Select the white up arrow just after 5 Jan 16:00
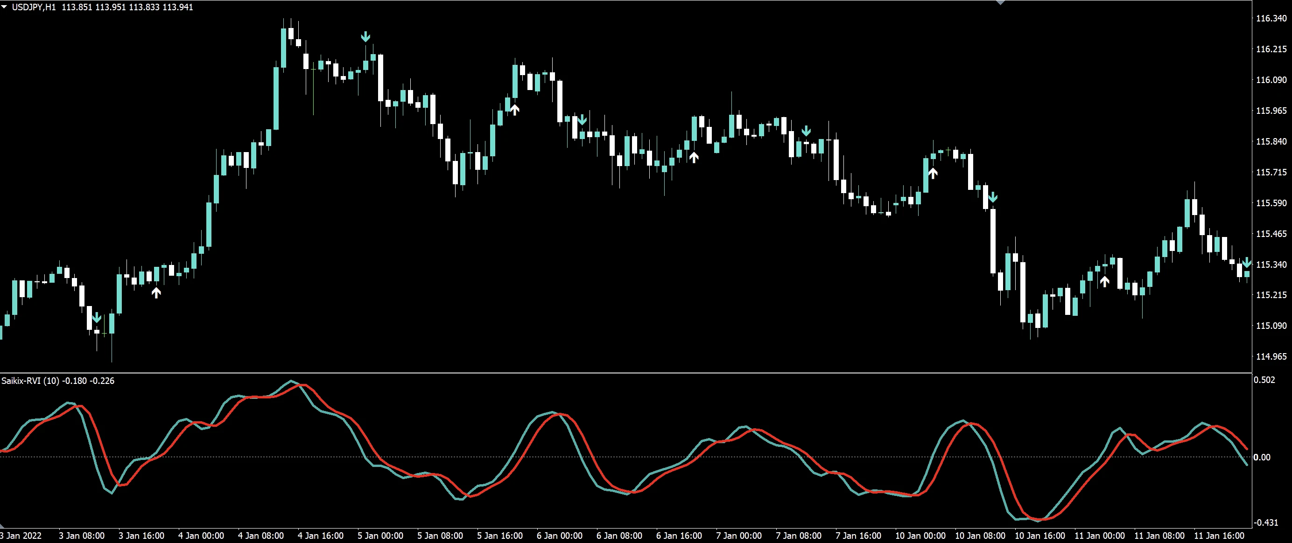Image resolution: width=1292 pixels, height=543 pixels. coord(514,109)
